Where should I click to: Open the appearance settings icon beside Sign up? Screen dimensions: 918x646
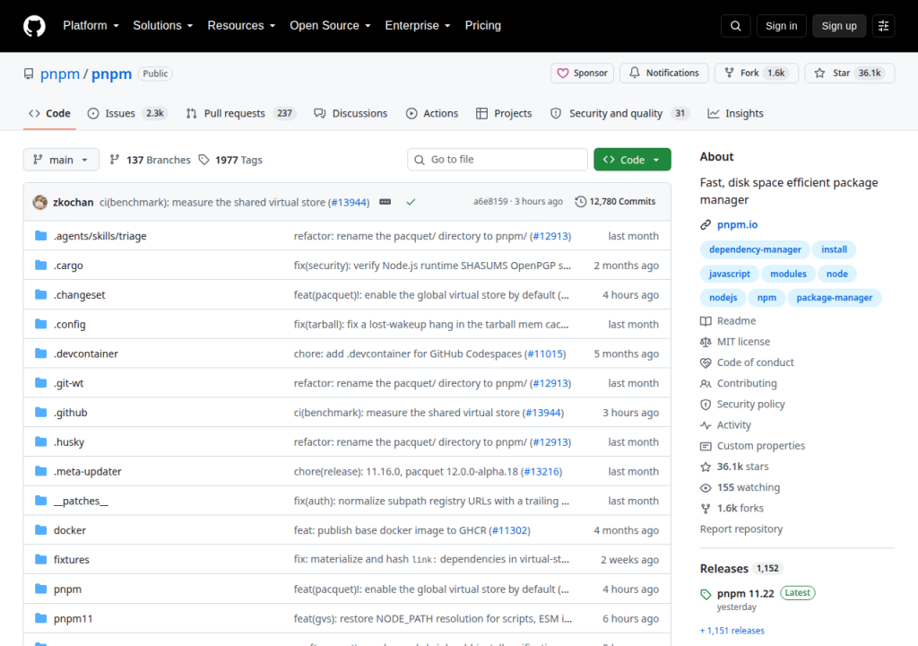(883, 26)
